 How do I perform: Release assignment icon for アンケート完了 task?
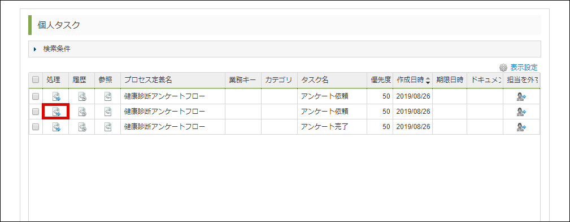(x=521, y=127)
